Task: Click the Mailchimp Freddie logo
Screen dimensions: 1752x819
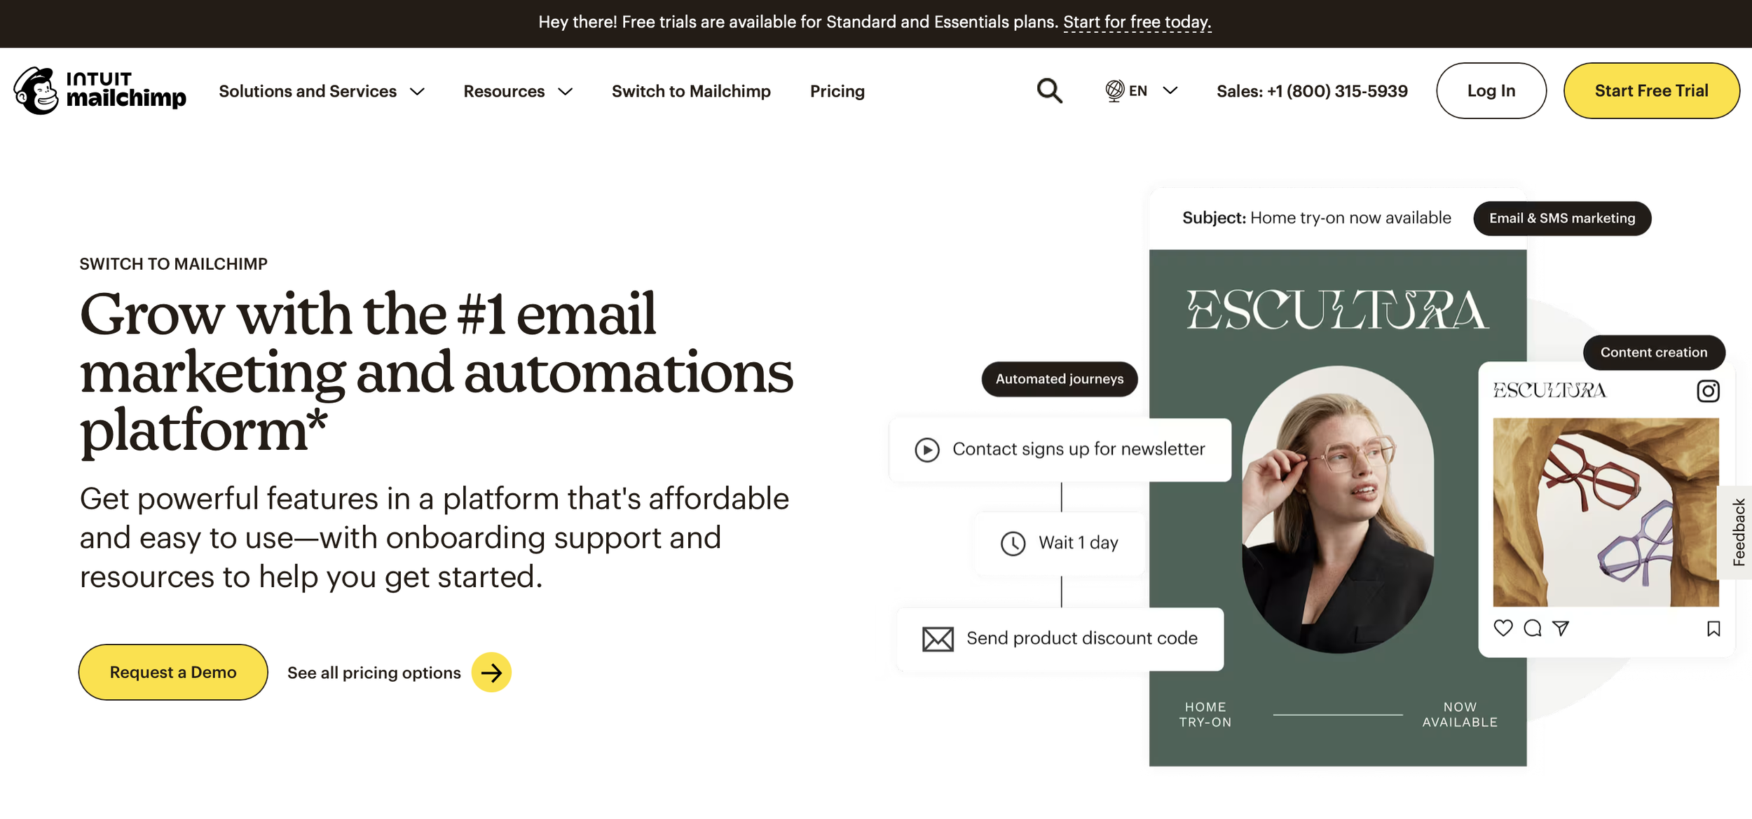Action: click(36, 90)
